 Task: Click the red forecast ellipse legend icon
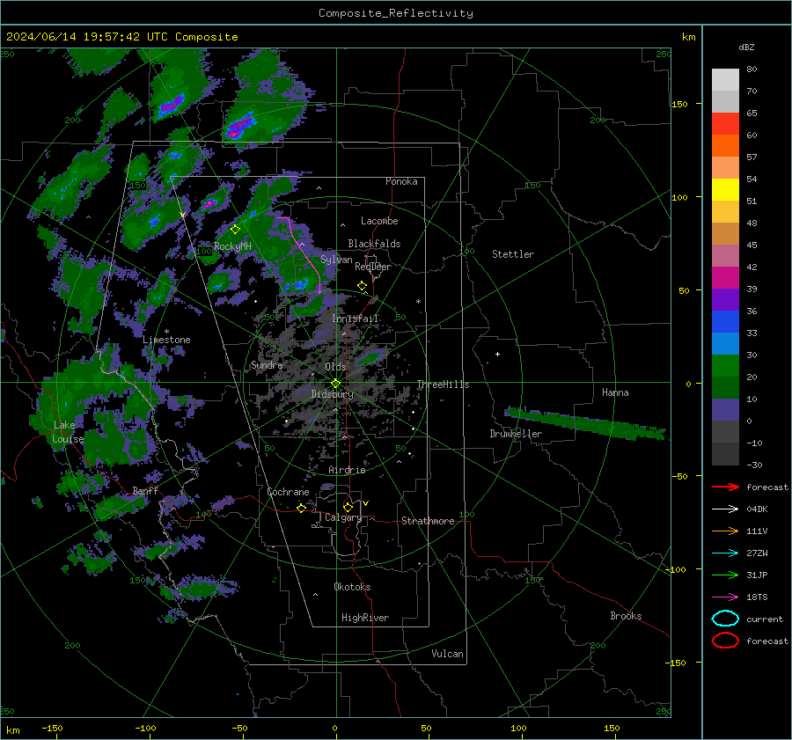(x=725, y=641)
